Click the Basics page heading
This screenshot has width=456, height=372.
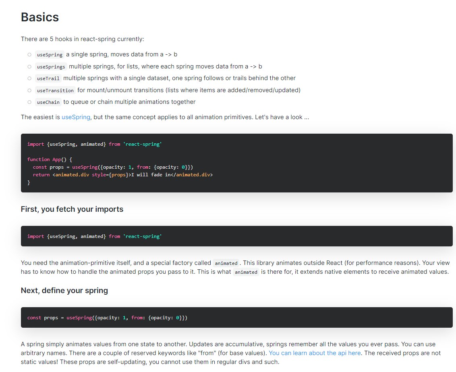point(40,17)
